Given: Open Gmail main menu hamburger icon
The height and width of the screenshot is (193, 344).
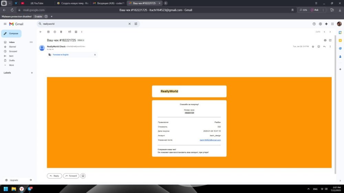Looking at the screenshot, I should coord(5,24).
